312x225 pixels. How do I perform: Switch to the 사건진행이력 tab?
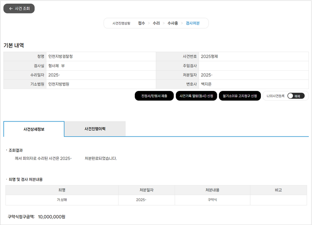(x=95, y=129)
